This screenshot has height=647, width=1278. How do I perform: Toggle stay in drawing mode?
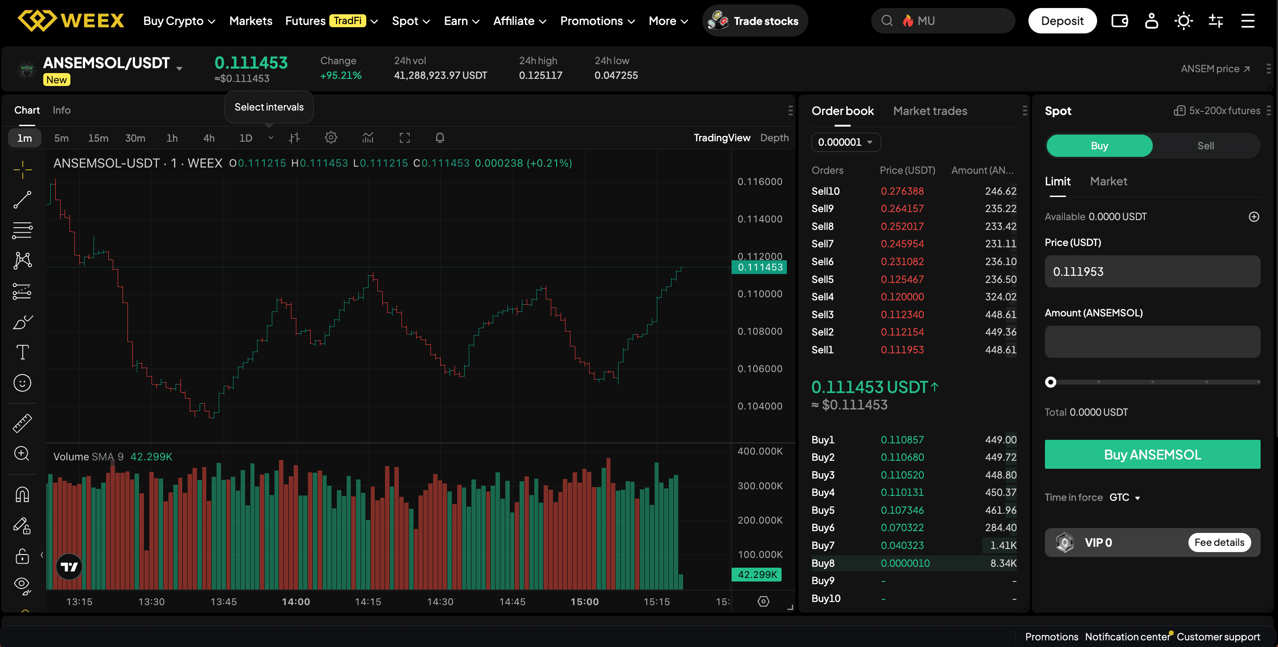(x=22, y=525)
